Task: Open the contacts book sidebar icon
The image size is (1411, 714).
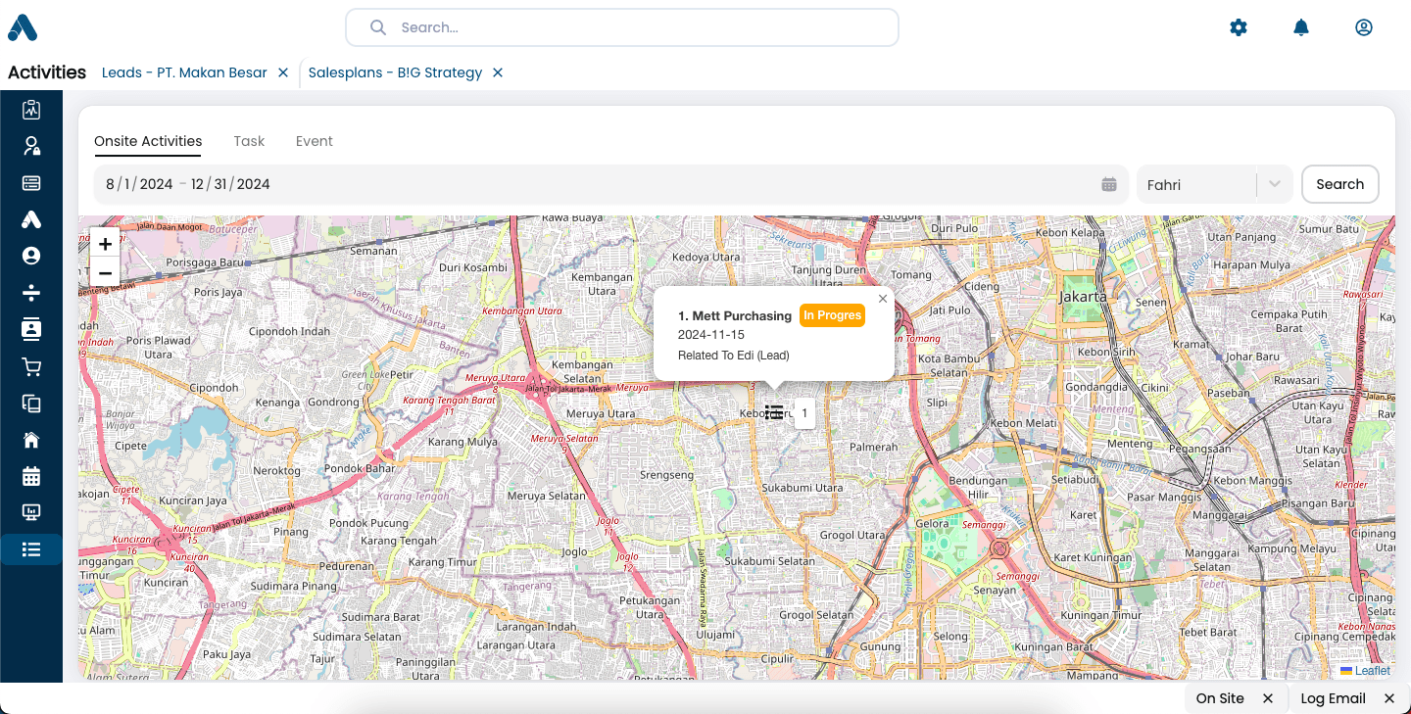Action: pos(31,329)
